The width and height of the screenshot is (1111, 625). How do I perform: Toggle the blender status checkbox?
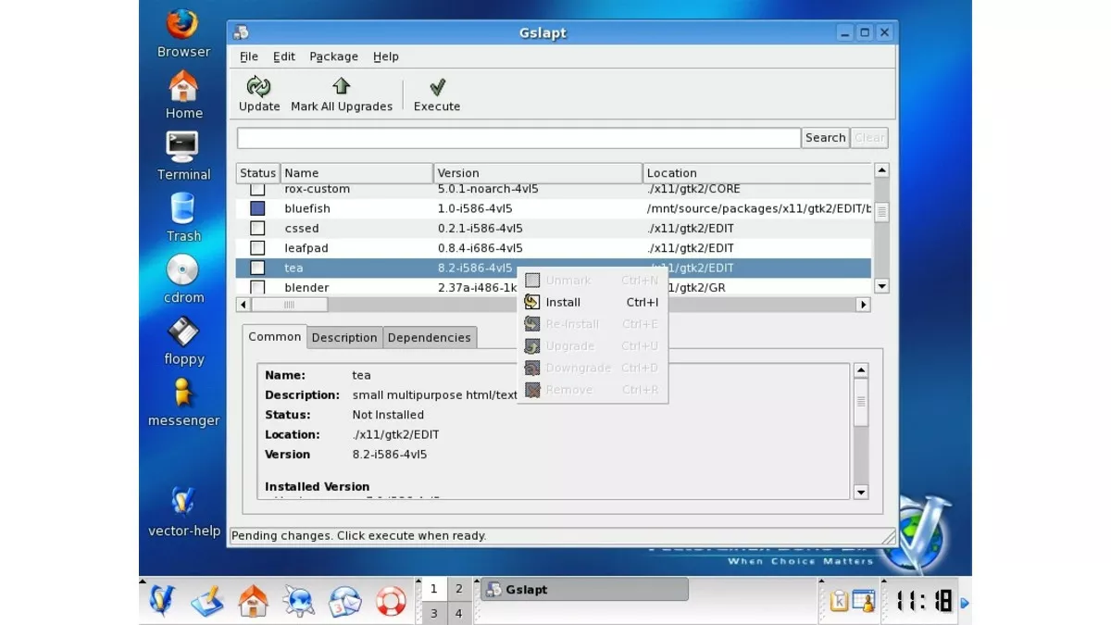click(257, 287)
